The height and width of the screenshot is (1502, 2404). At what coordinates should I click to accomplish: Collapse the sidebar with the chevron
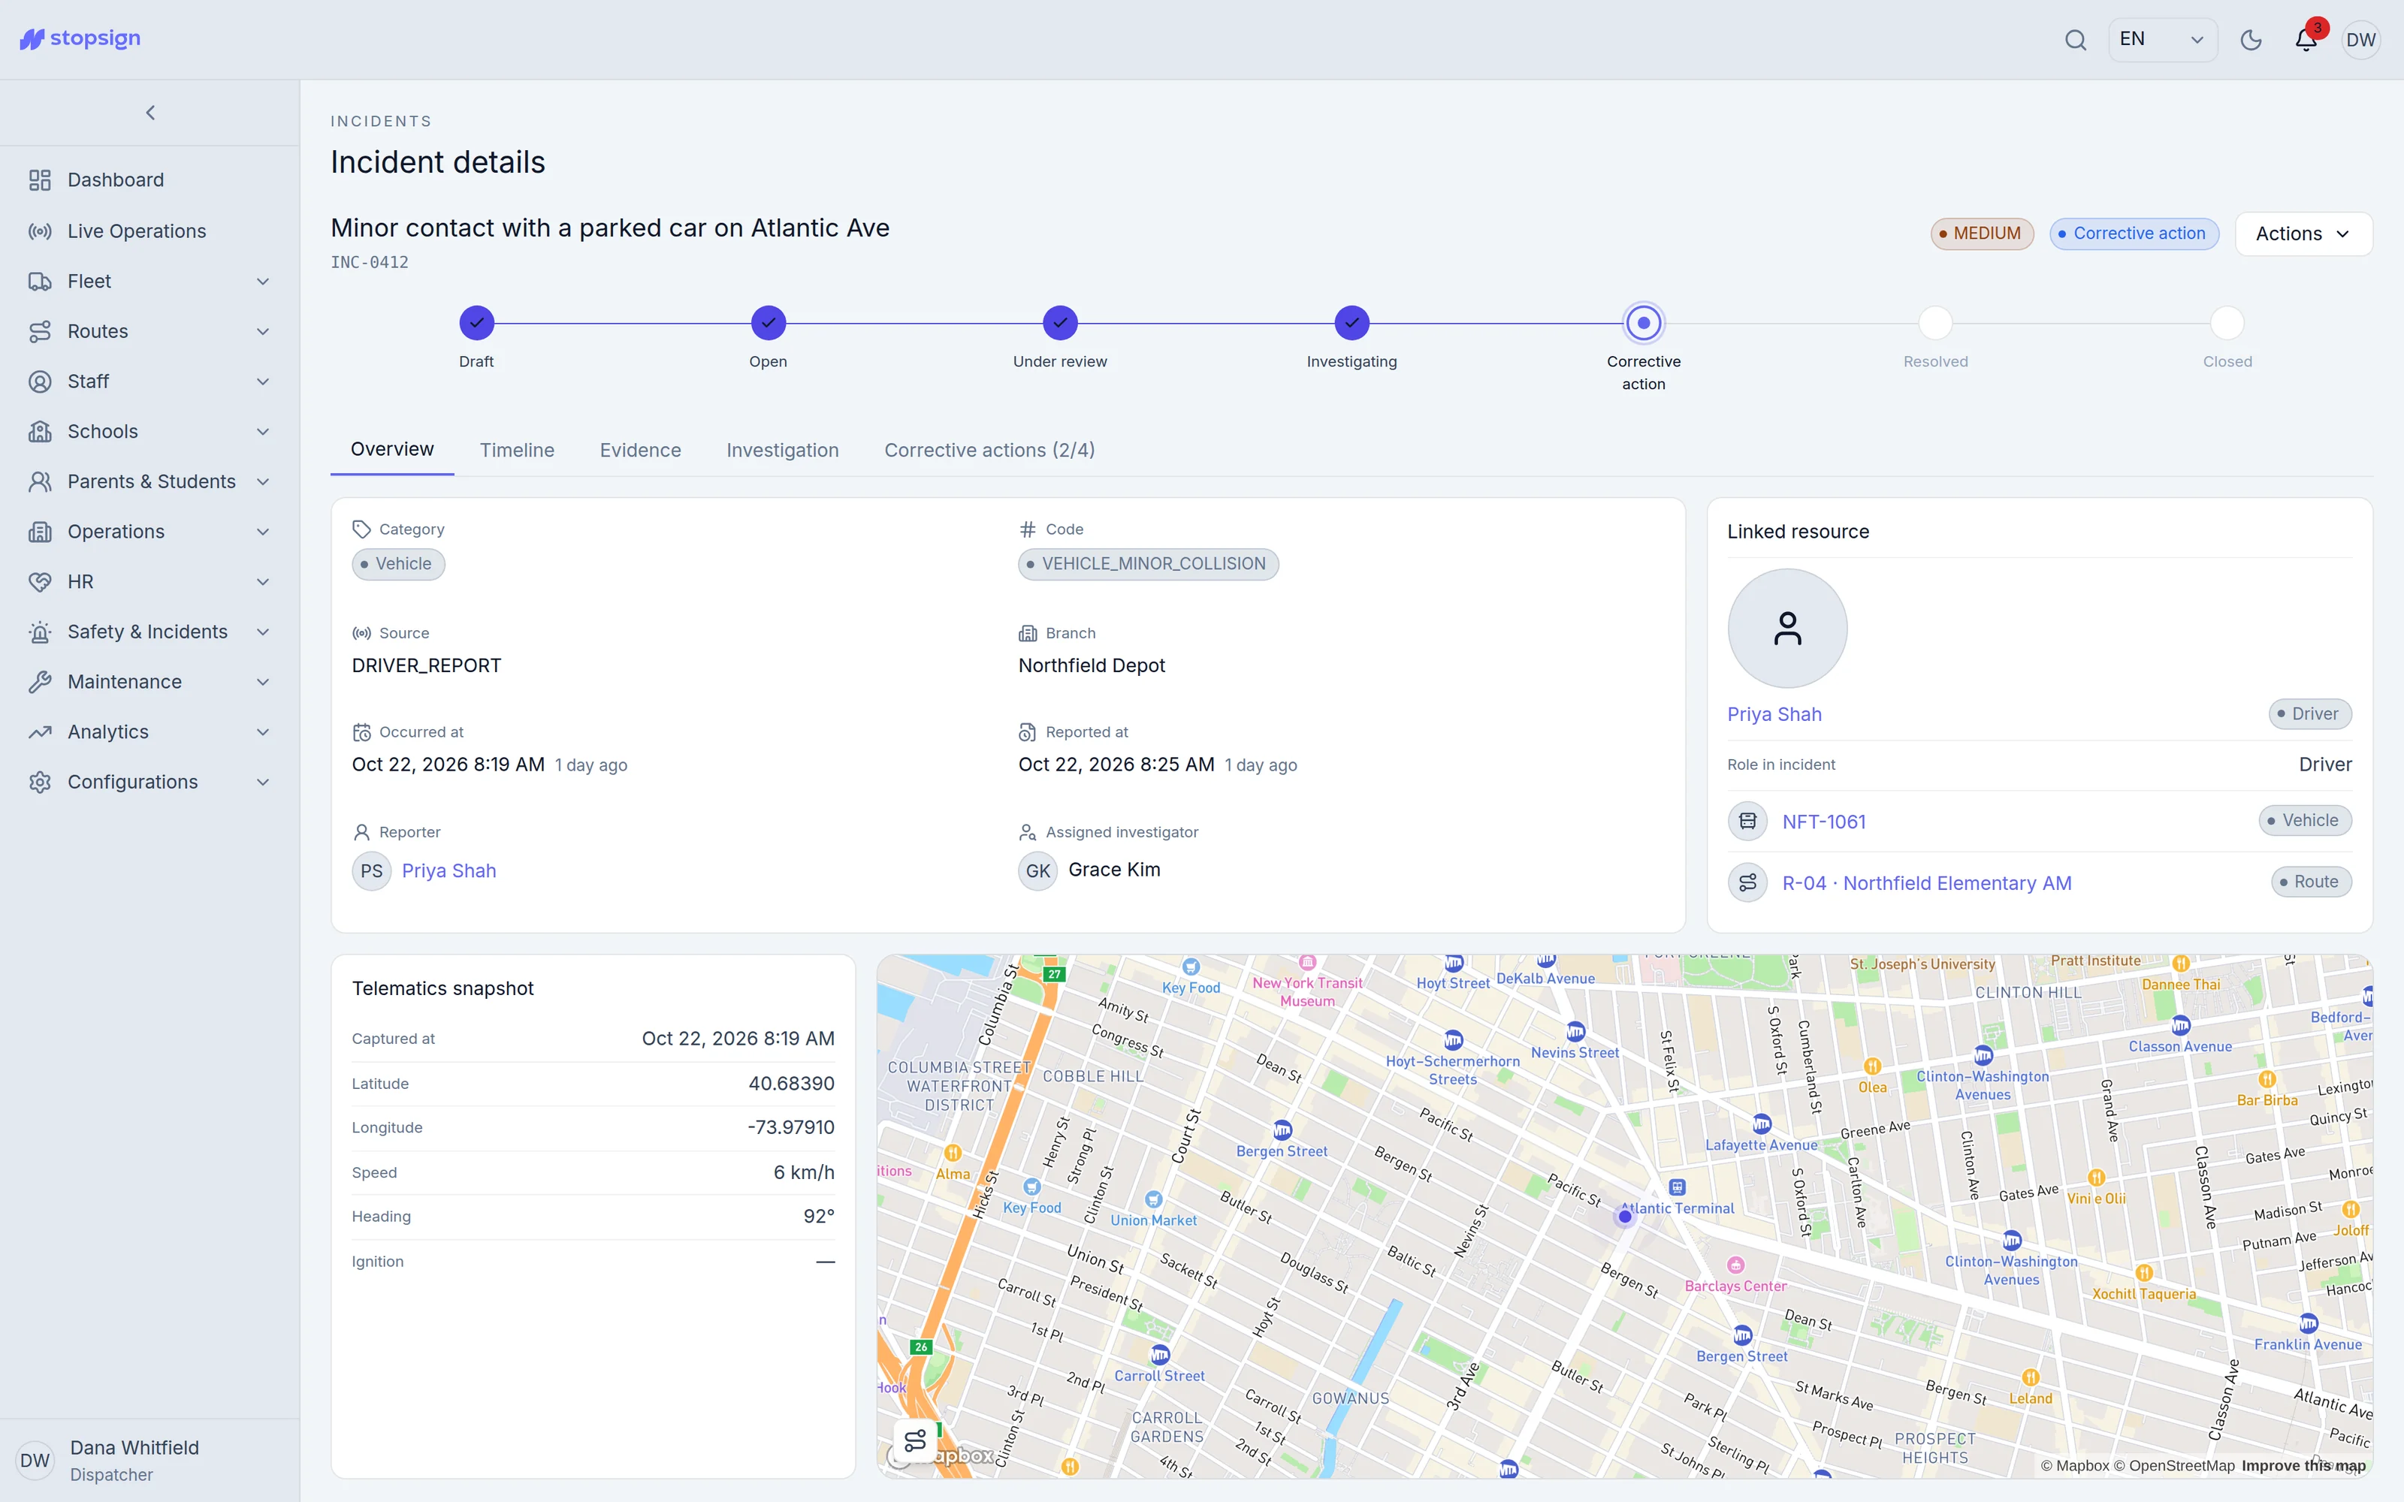150,112
